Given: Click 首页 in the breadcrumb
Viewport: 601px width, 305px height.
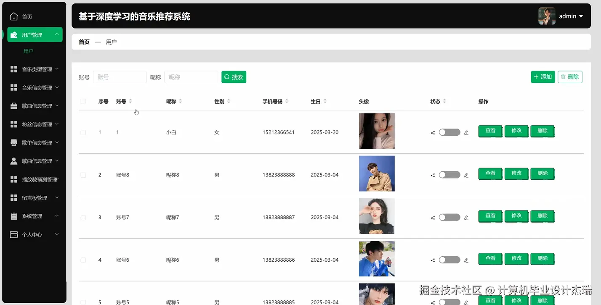Looking at the screenshot, I should click(x=84, y=42).
